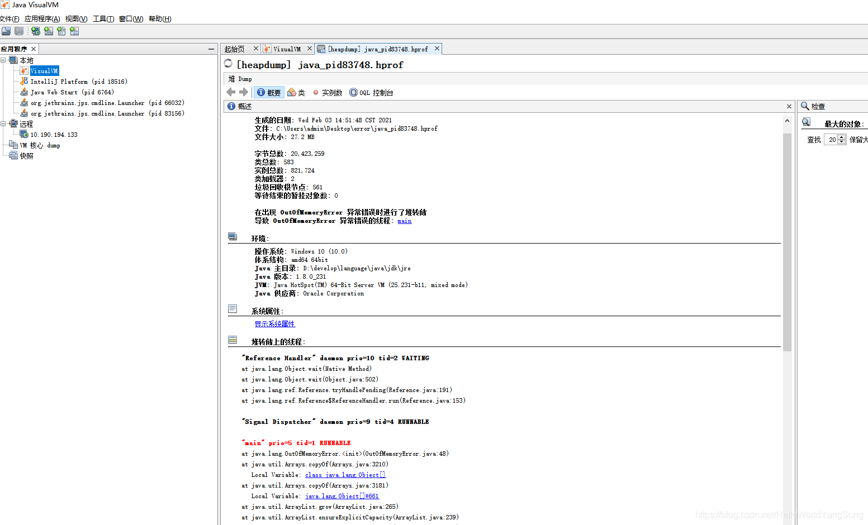Viewport: 868px width, 525px height.
Task: Decrease the 查找 count stepper
Action: [x=842, y=142]
